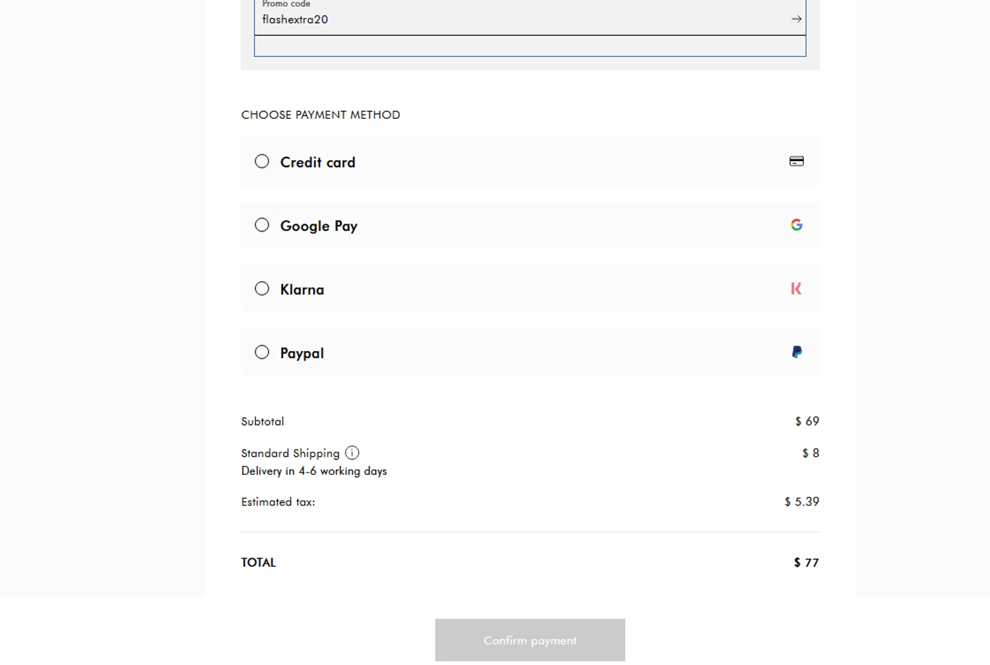This screenshot has width=990, height=665.
Task: Click the credit card icon
Action: click(x=797, y=161)
